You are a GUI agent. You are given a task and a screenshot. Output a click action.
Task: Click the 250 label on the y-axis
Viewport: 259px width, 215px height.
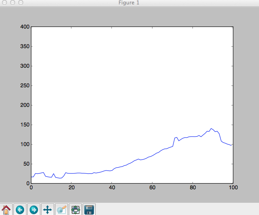pos(25,86)
